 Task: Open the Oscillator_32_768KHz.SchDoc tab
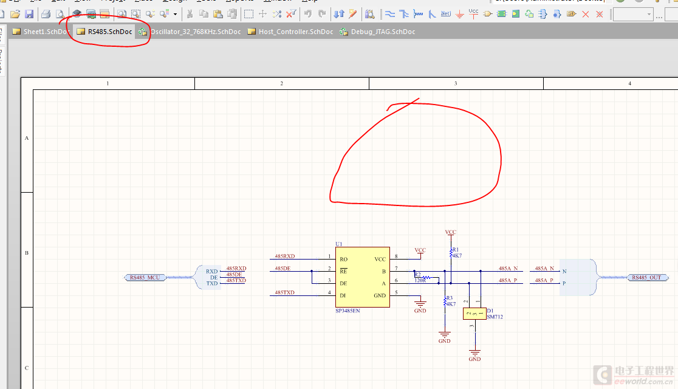[x=190, y=32]
